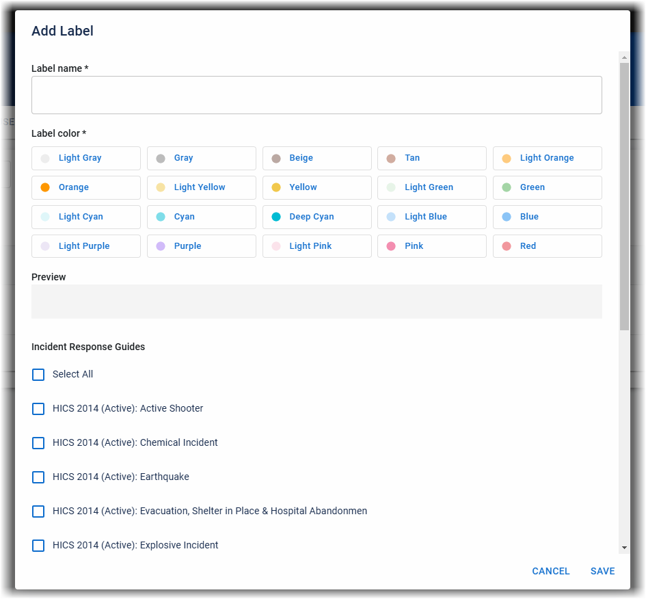Click the Label name input field
This screenshot has width=646, height=599.
coord(317,94)
